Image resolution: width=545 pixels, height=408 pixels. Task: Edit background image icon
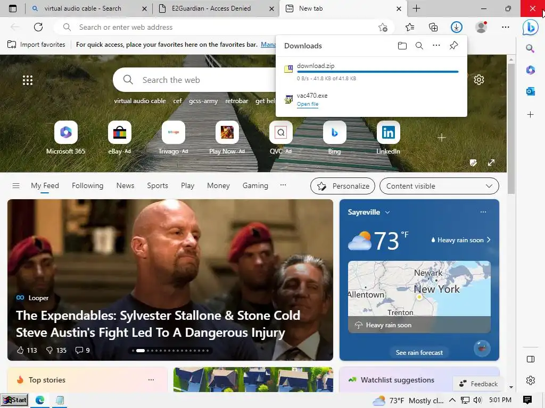tap(473, 163)
